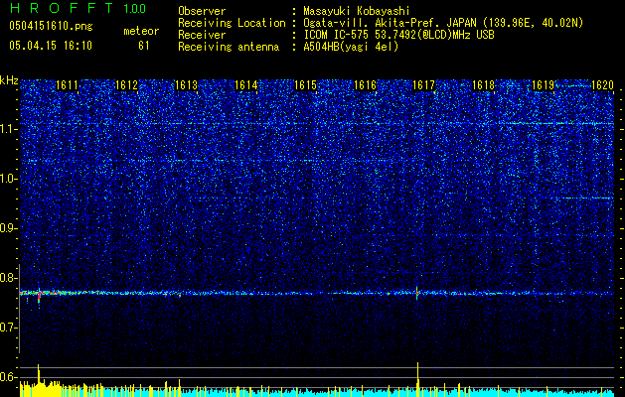Image resolution: width=625 pixels, height=397 pixels.
Task: Select the 1619 time marker
Action: pyautogui.click(x=544, y=85)
